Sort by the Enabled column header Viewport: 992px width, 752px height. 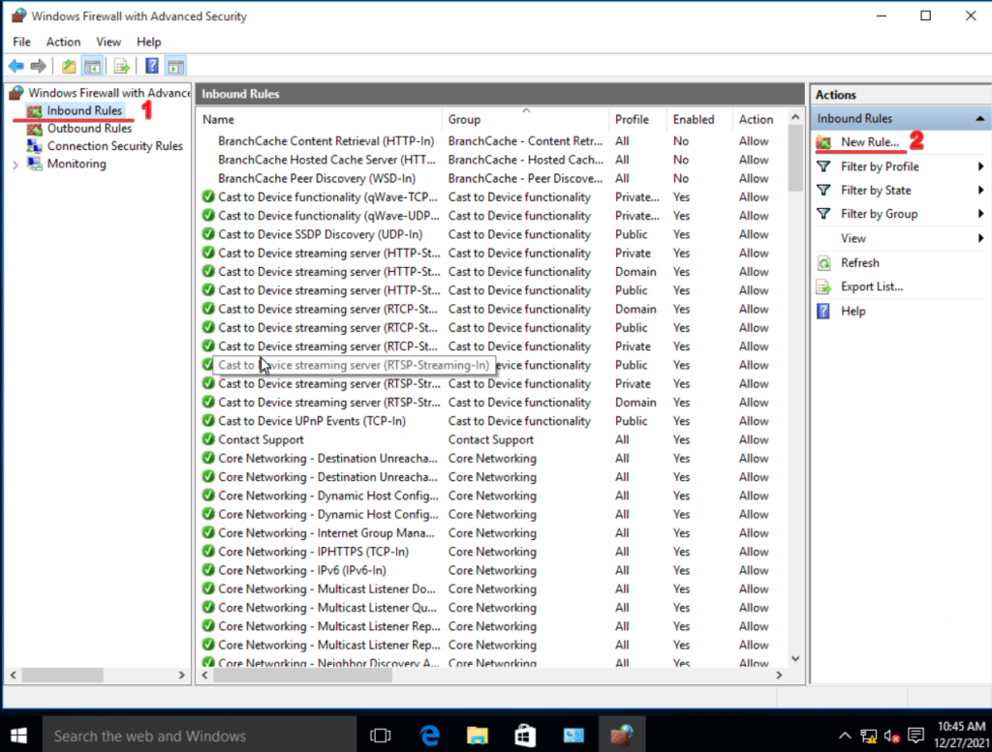click(x=698, y=119)
